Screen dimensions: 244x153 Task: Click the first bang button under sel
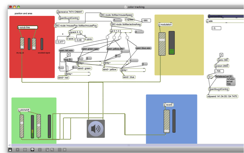(x=107, y=37)
